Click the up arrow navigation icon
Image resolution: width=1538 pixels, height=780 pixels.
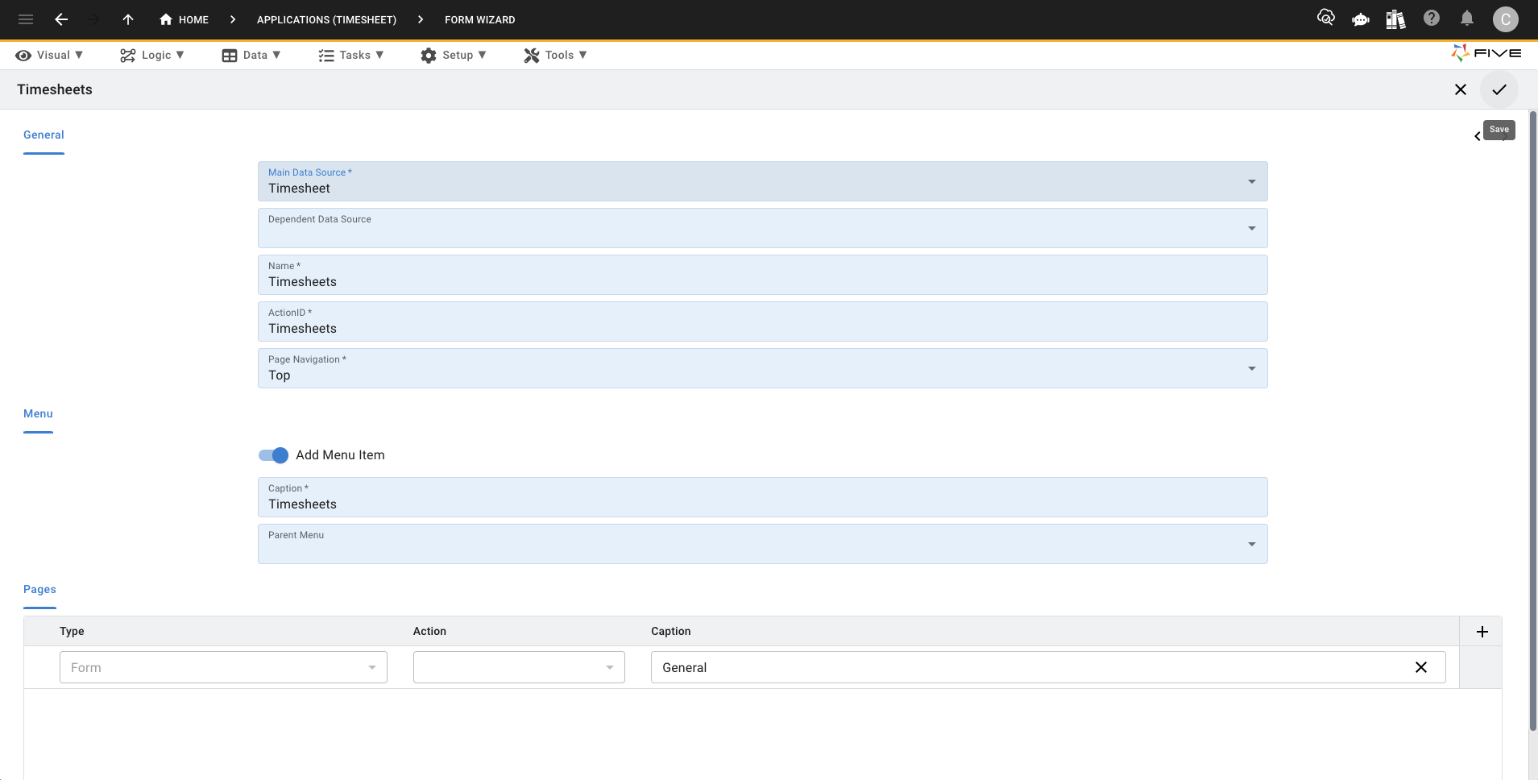coord(128,19)
